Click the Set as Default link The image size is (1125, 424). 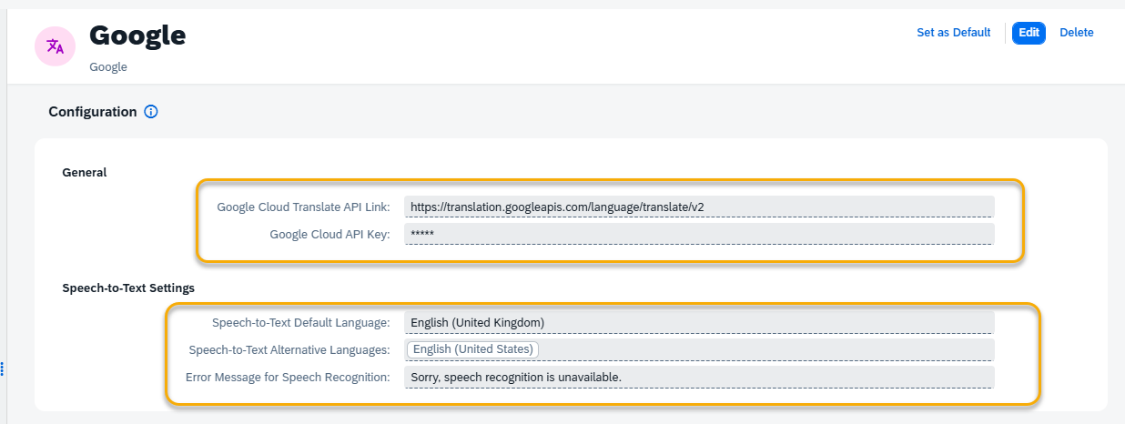click(953, 33)
